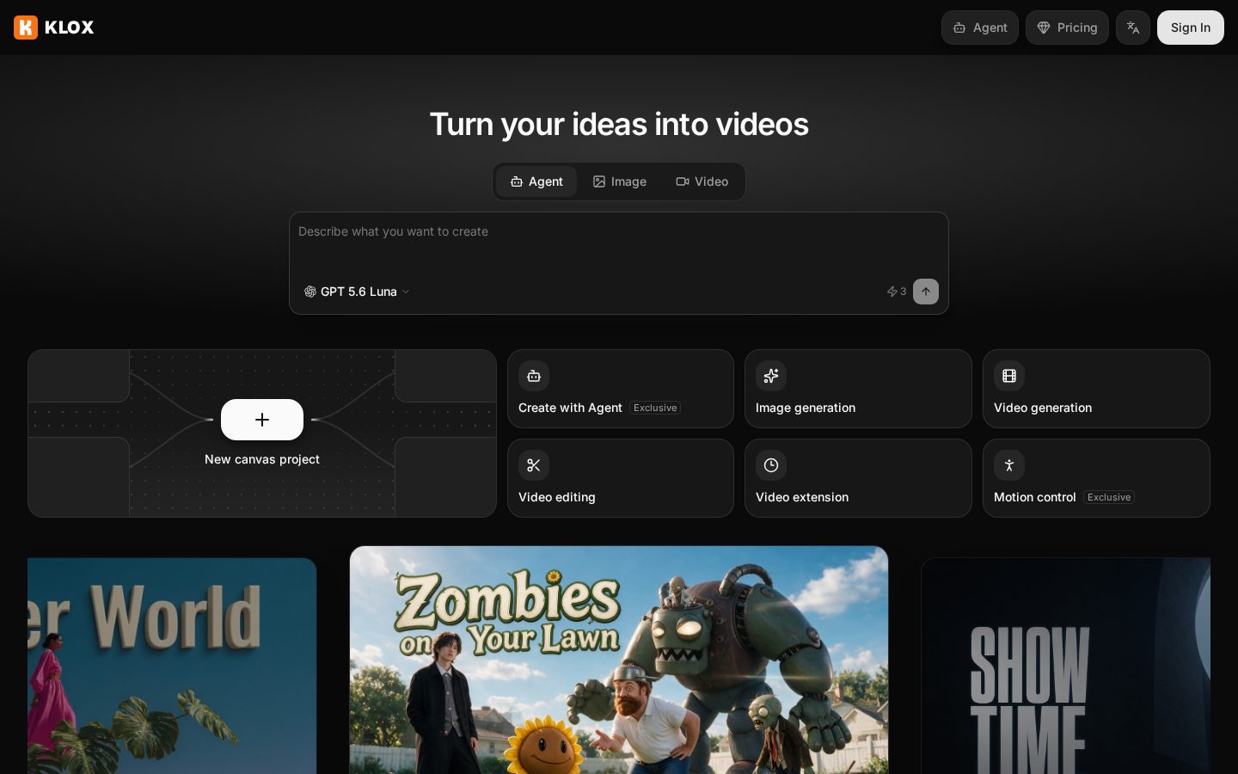Focus the prompt description text box
1238x774 pixels.
point(619,243)
